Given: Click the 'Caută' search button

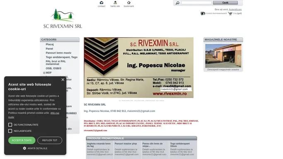Looking at the screenshot, I should [x=225, y=3].
